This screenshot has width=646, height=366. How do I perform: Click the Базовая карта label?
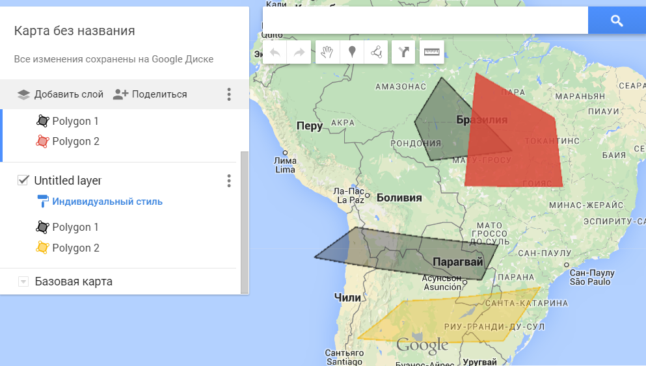pyautogui.click(x=74, y=281)
